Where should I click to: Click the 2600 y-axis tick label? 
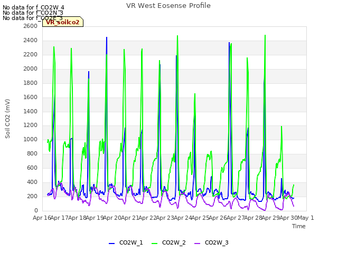point(31,26)
